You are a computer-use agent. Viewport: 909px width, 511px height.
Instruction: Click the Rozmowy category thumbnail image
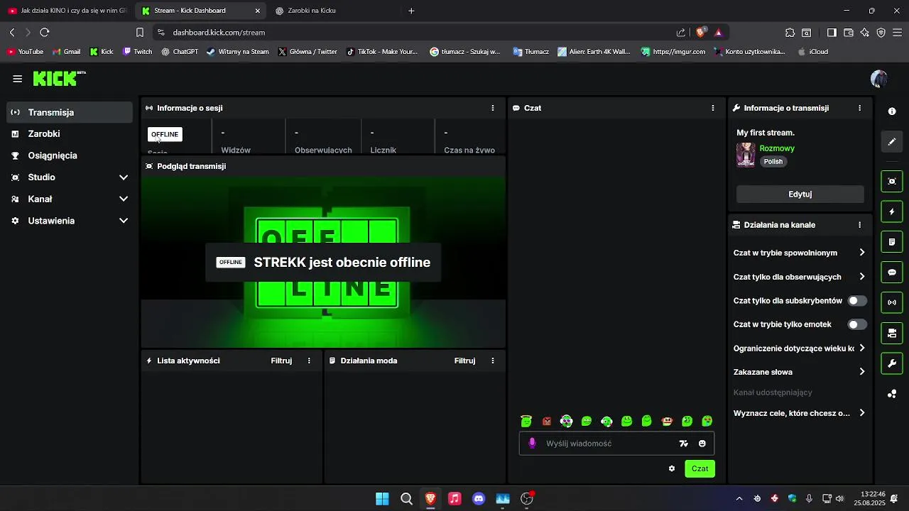pos(746,155)
